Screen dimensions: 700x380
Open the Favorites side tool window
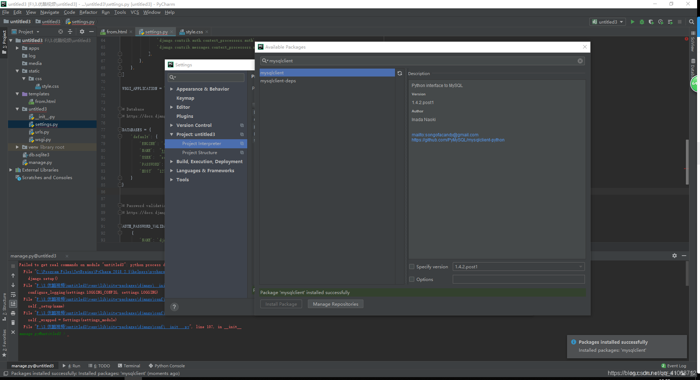point(4,343)
